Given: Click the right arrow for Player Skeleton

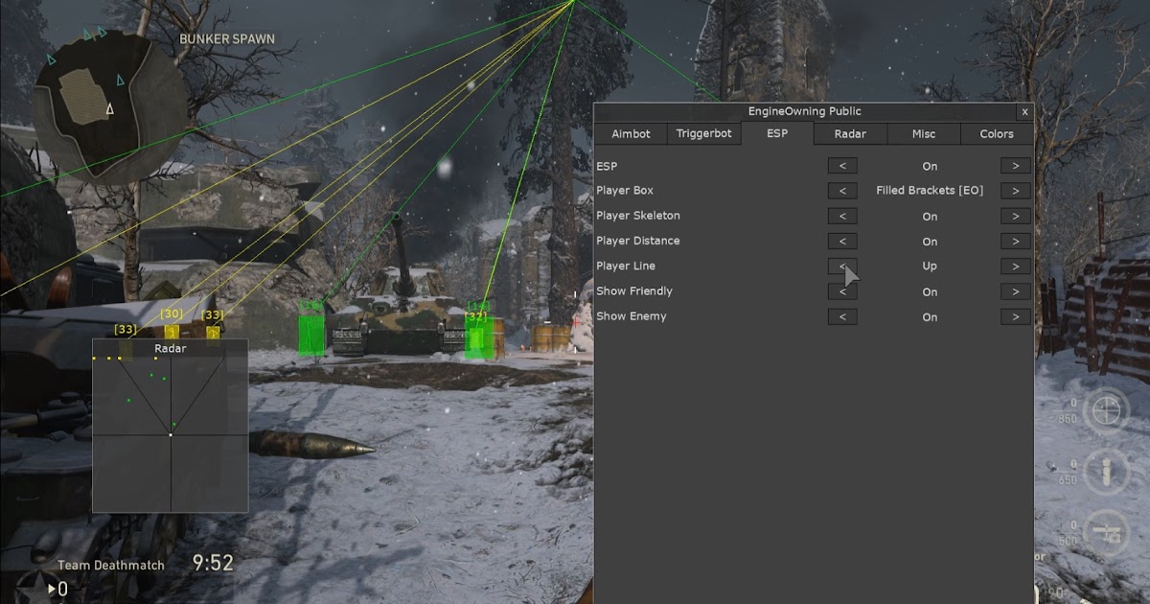Looking at the screenshot, I should (x=1016, y=216).
